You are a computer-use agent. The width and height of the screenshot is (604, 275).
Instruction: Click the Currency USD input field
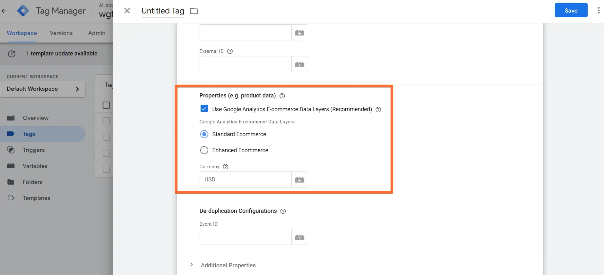click(246, 179)
